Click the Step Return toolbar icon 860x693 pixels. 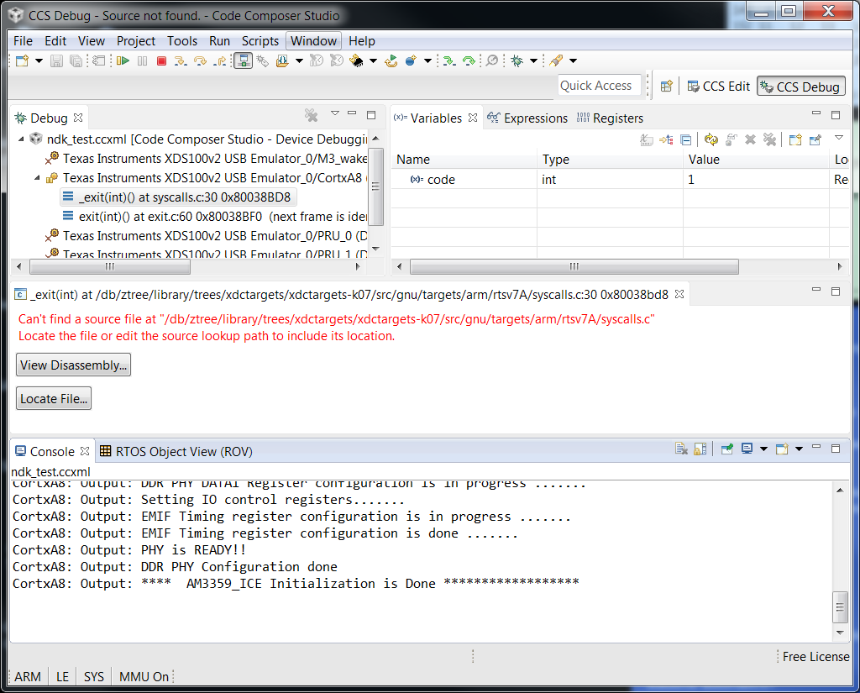pyautogui.click(x=221, y=60)
